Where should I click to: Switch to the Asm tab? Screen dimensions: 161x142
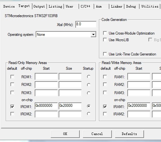coord(101,6)
